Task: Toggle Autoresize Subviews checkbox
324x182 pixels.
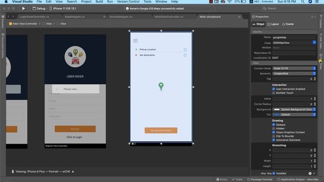Action: click(x=273, y=140)
